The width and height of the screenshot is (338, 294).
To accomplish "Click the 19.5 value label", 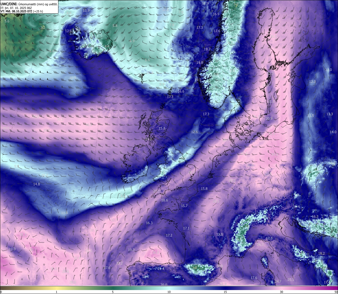I will point(198,80).
